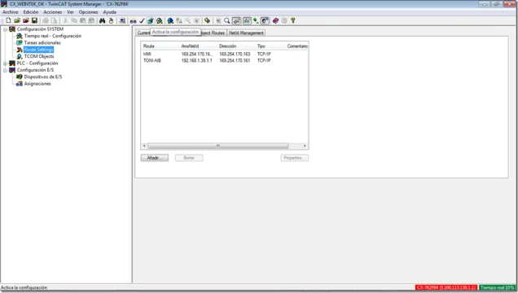Open the Ayuda menu
Viewport: 518px width, 293px height.
(x=110, y=12)
